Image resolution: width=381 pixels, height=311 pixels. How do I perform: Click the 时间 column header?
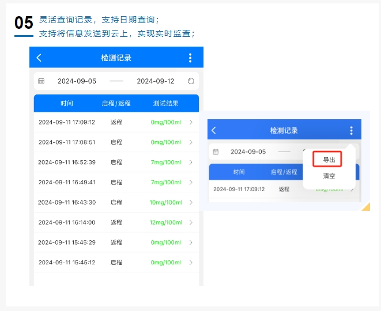pos(67,104)
